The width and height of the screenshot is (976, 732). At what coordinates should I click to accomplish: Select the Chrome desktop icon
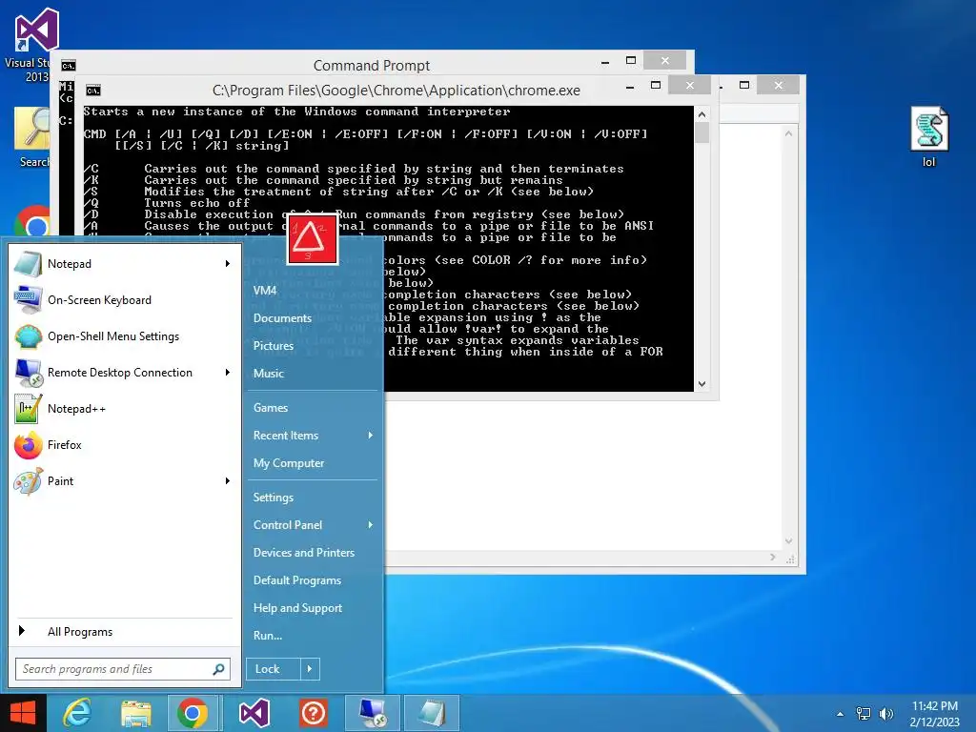coord(34,221)
